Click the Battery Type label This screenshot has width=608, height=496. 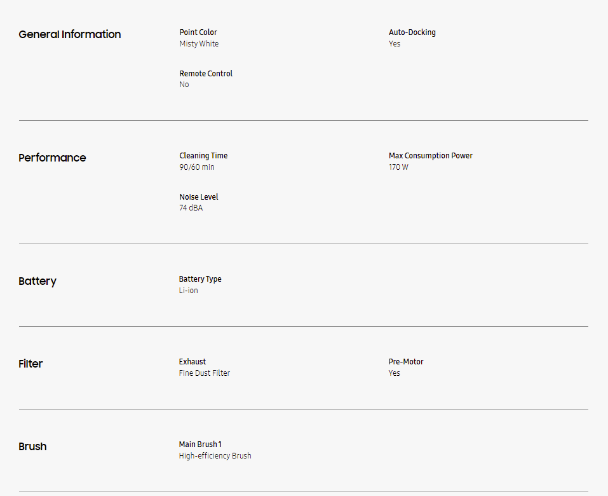pos(200,279)
